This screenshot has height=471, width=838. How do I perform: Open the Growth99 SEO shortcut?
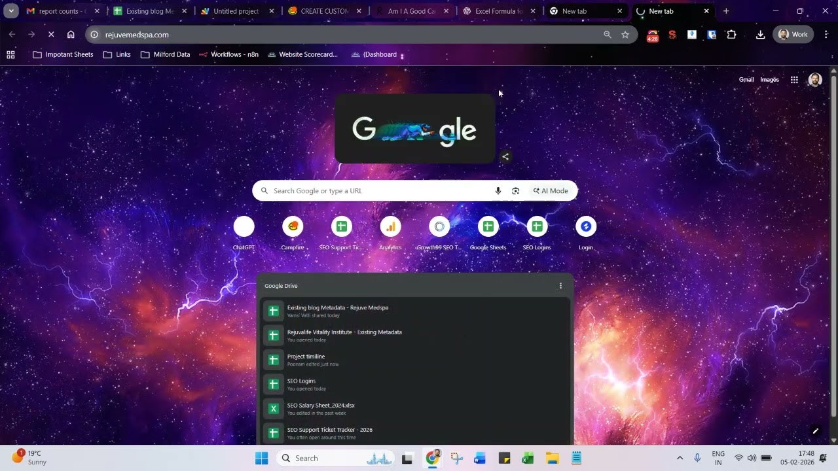click(439, 233)
